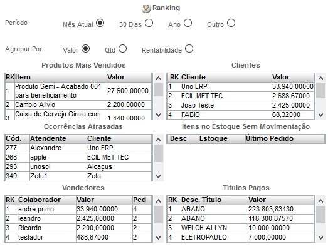Click Valor header in Clientes table

point(293,77)
